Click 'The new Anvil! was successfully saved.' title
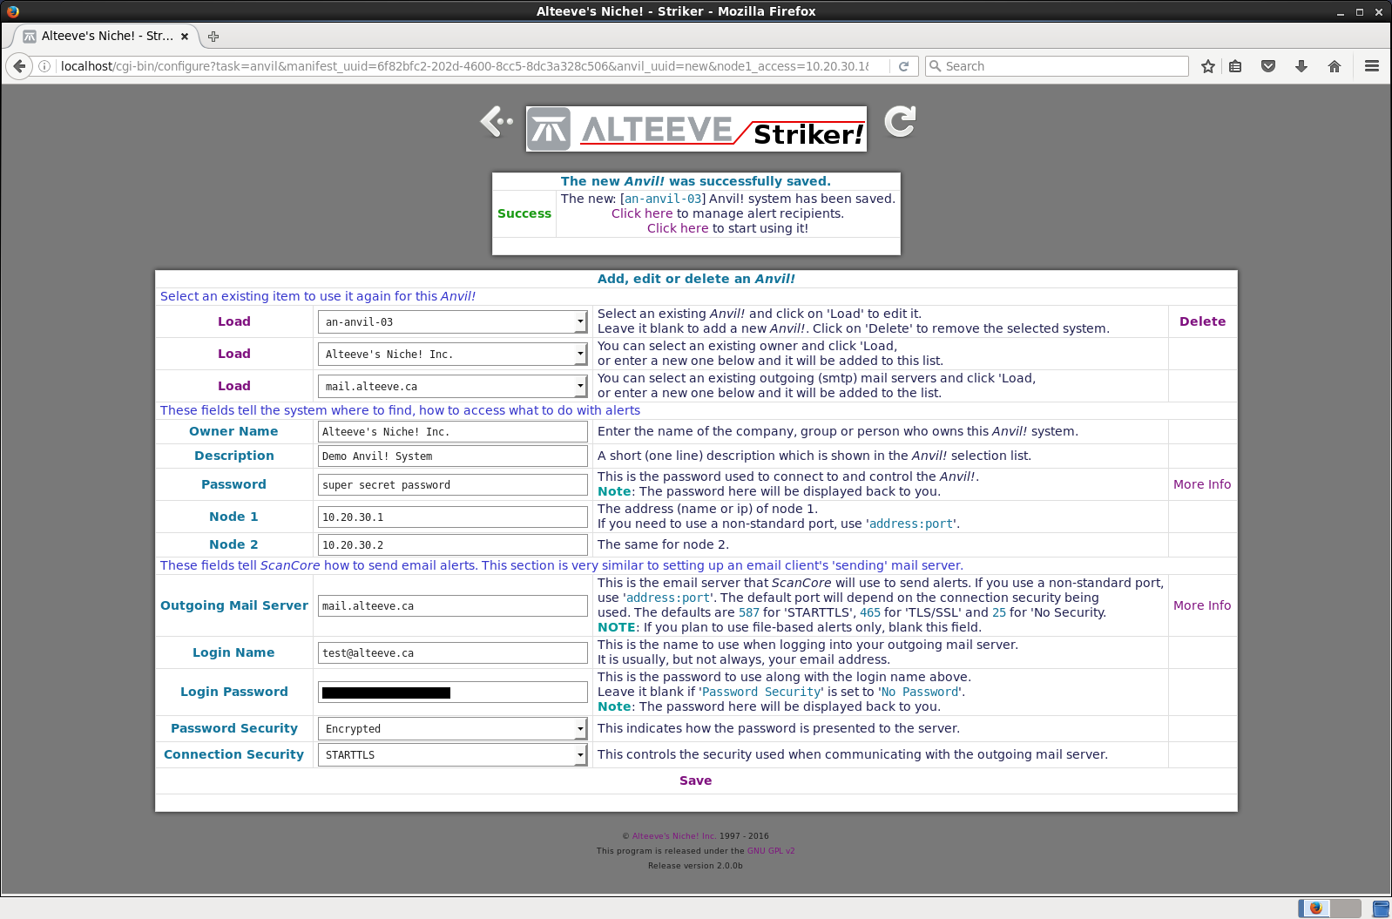Image resolution: width=1392 pixels, height=919 pixels. coord(696,181)
